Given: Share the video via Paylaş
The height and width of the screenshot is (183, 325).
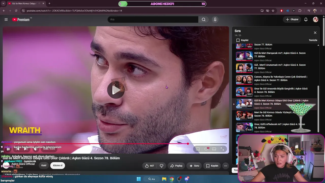Looking at the screenshot, I should coord(176,166).
